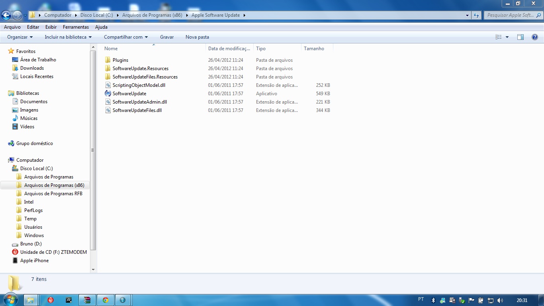Click the navigation pane scrollbar down arrow

coord(93,270)
